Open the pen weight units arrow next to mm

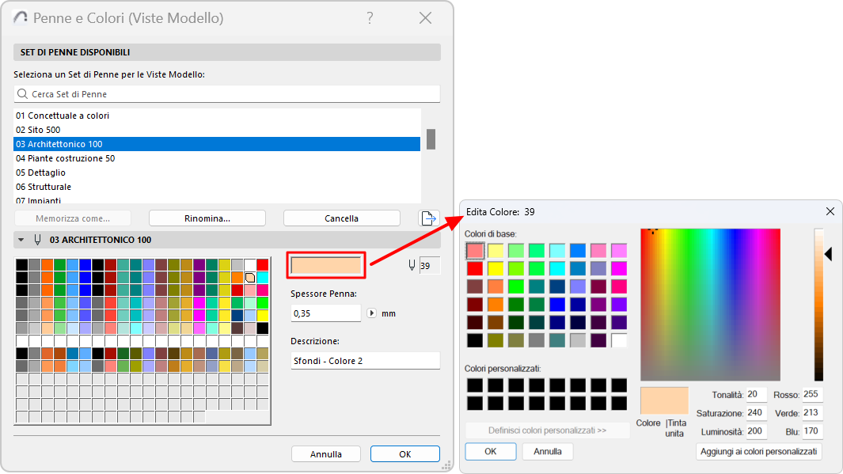coord(372,313)
